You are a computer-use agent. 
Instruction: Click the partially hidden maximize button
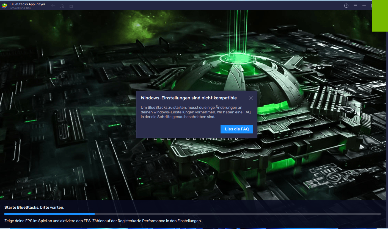[372, 6]
